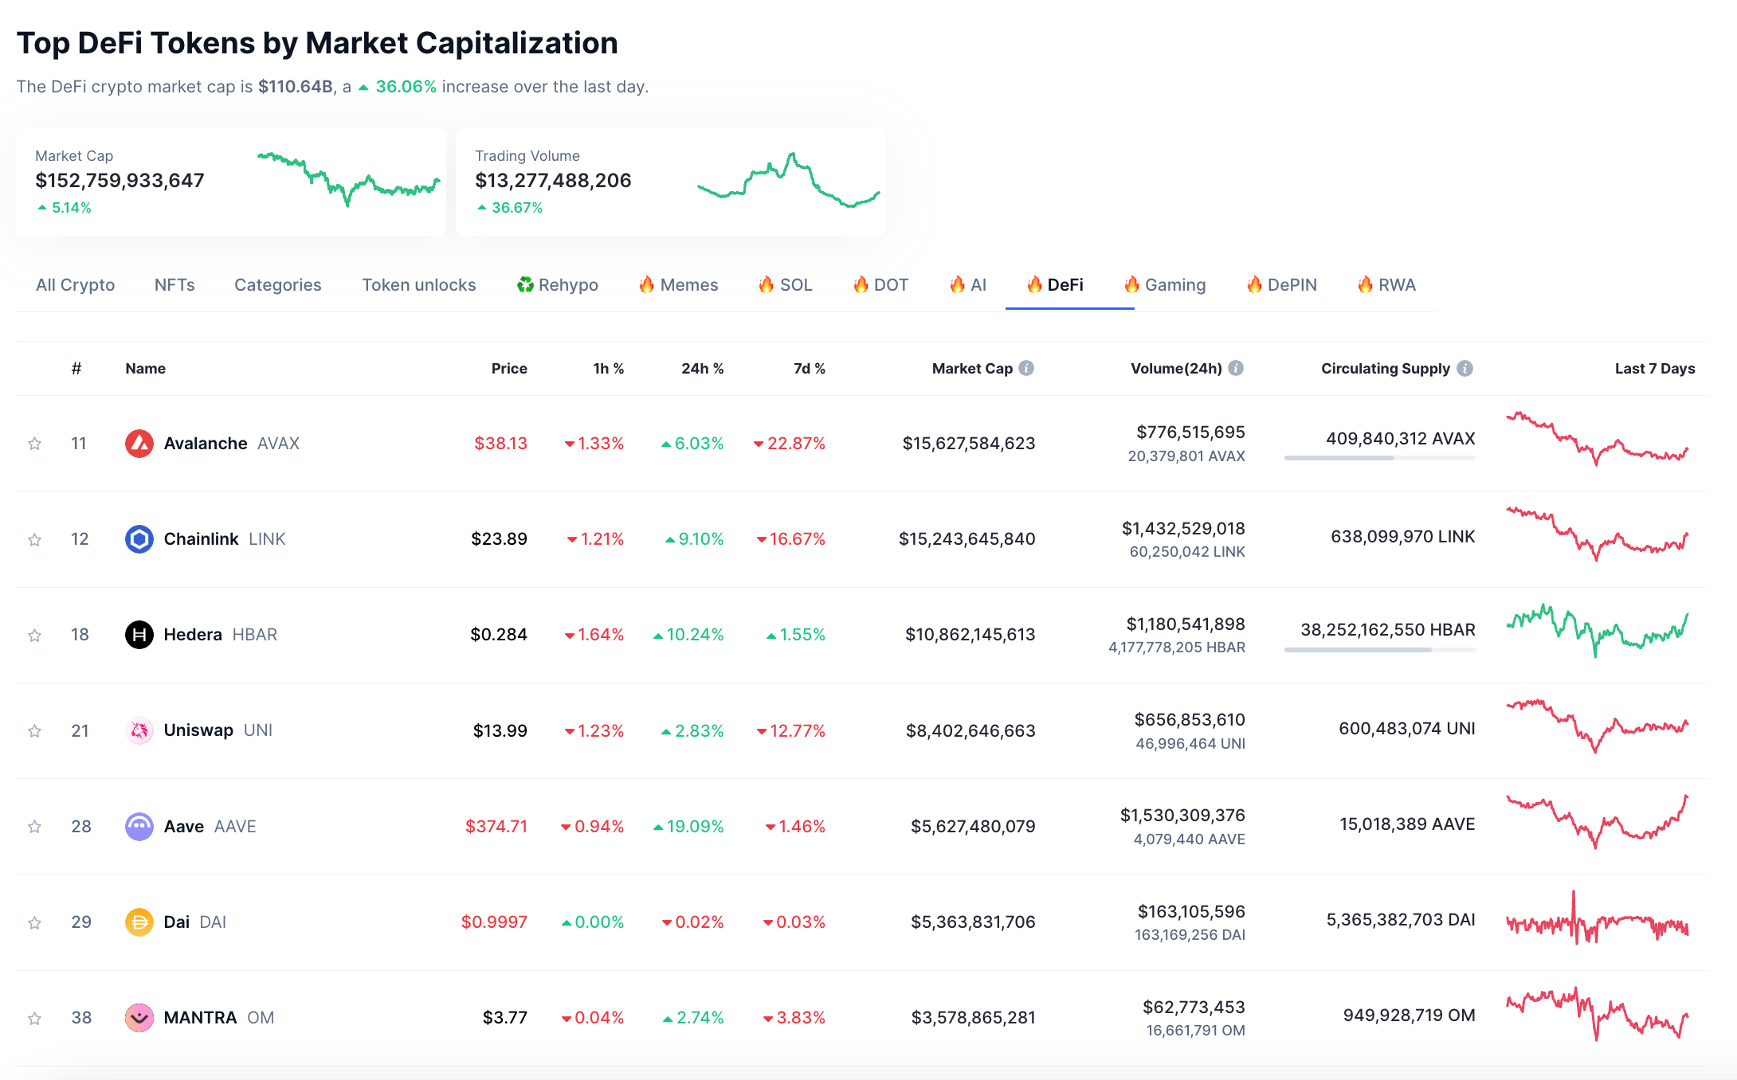Viewport: 1737px width, 1080px height.
Task: Open the Trading Volume sparkline card
Action: click(671, 182)
